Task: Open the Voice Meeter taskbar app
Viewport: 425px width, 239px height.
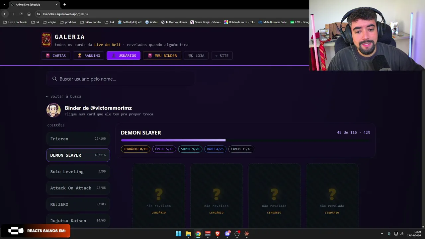Action: pos(208,234)
